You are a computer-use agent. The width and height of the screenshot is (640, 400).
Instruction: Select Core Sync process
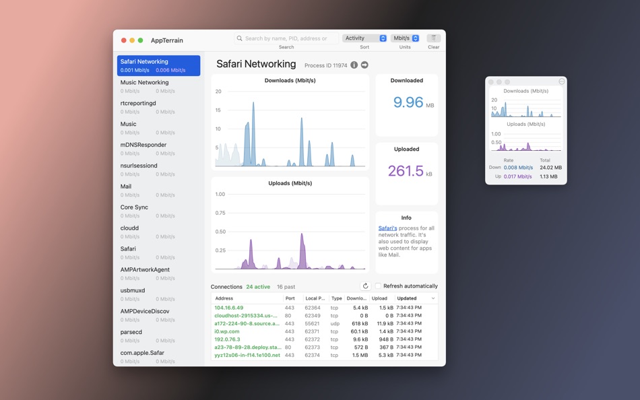(159, 211)
